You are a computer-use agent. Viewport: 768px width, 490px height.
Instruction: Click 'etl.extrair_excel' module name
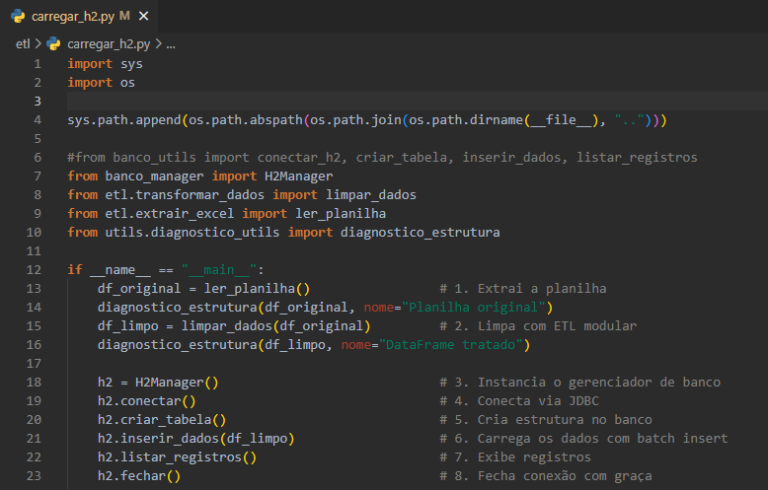pos(170,214)
